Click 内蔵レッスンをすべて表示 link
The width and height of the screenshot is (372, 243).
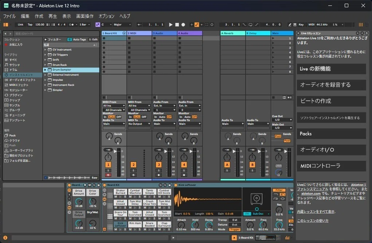pos(316,212)
